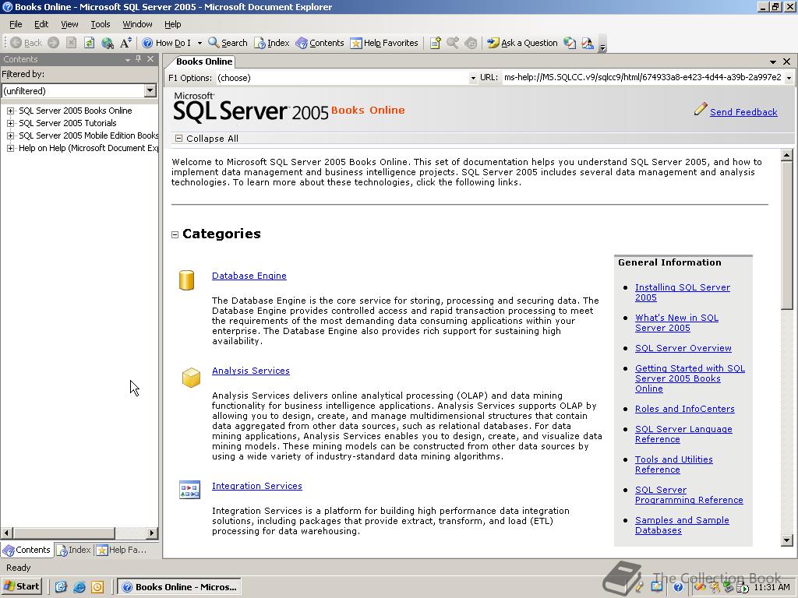798x598 pixels.
Task: Open the File menu
Action: [x=16, y=24]
